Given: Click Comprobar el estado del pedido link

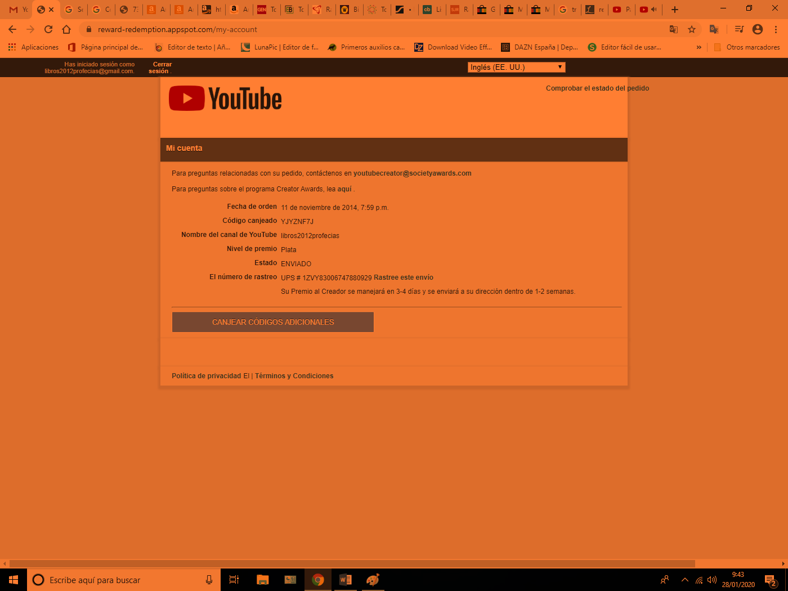Looking at the screenshot, I should 597,88.
